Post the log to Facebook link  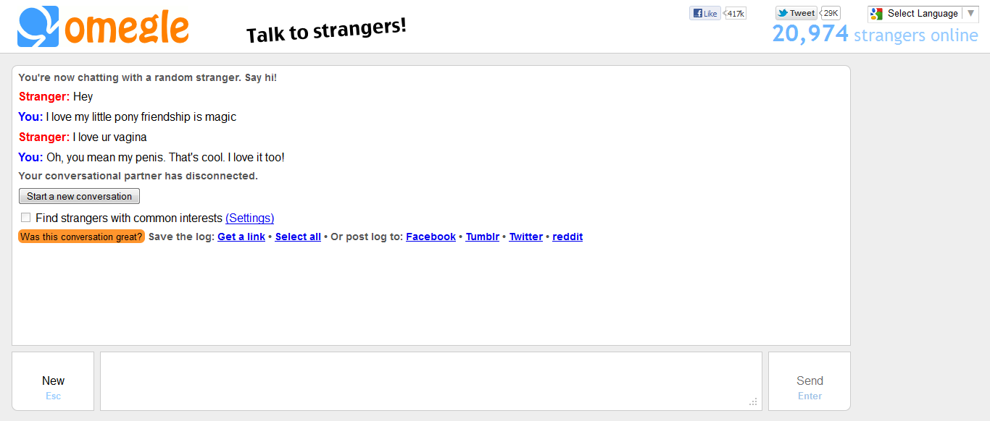[x=430, y=237]
